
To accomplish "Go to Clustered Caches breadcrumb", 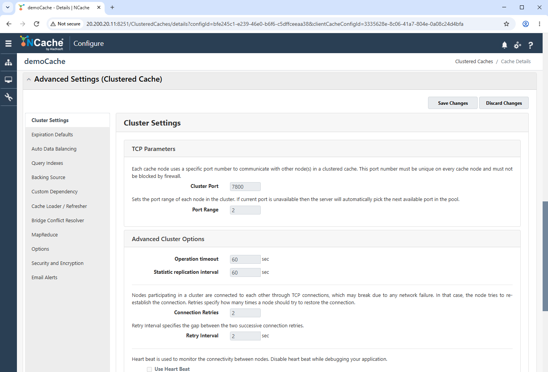I will click(x=474, y=61).
